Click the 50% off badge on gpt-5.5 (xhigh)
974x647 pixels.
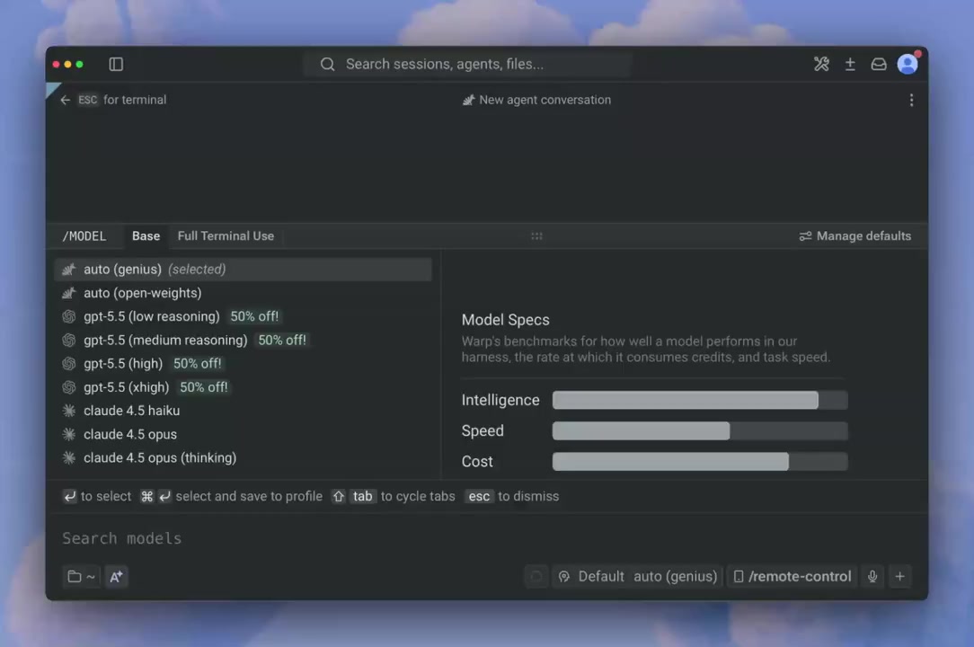(x=204, y=387)
